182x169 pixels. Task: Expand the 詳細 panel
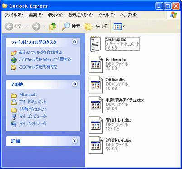coord(75,141)
